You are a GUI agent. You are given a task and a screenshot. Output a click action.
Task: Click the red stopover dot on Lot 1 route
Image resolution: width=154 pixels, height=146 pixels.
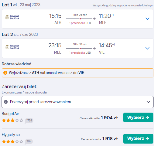pos(80,19)
